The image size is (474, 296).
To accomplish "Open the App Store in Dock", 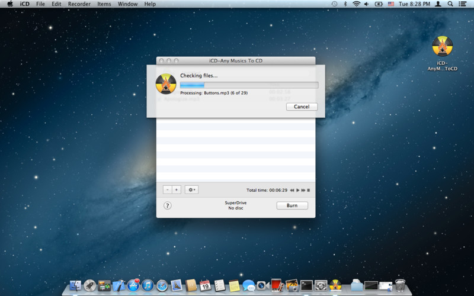I will [133, 285].
